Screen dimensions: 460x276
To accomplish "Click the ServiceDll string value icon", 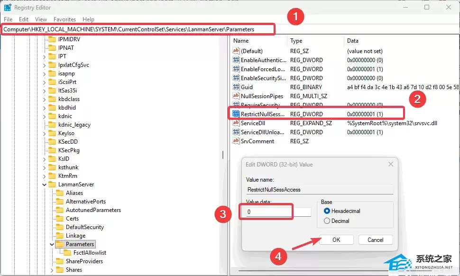I will [x=236, y=123].
